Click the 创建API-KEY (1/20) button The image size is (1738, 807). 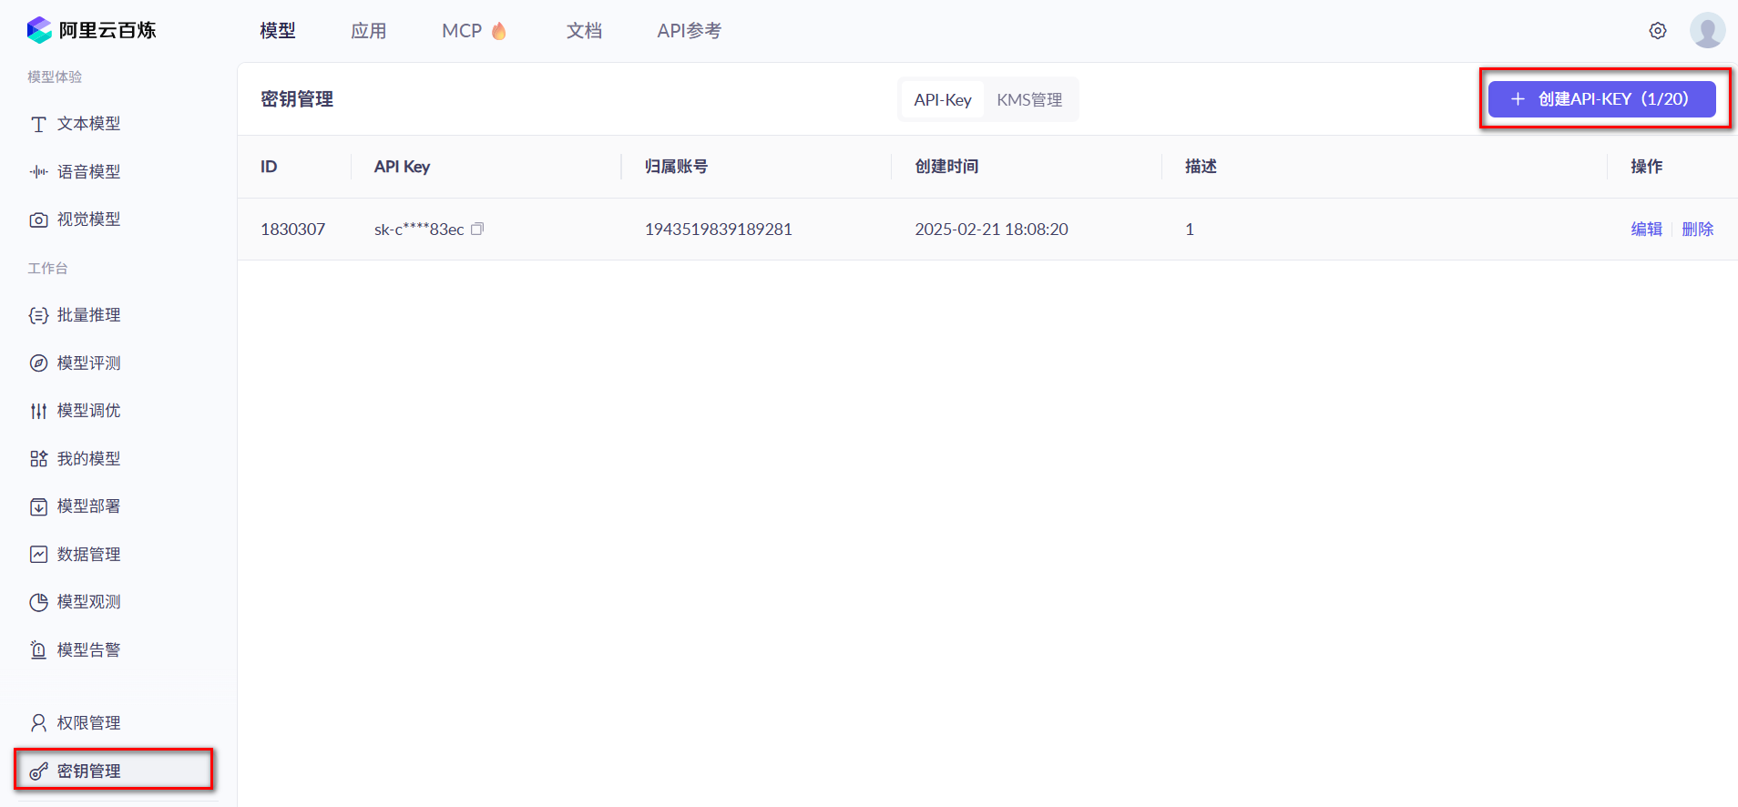click(x=1602, y=99)
